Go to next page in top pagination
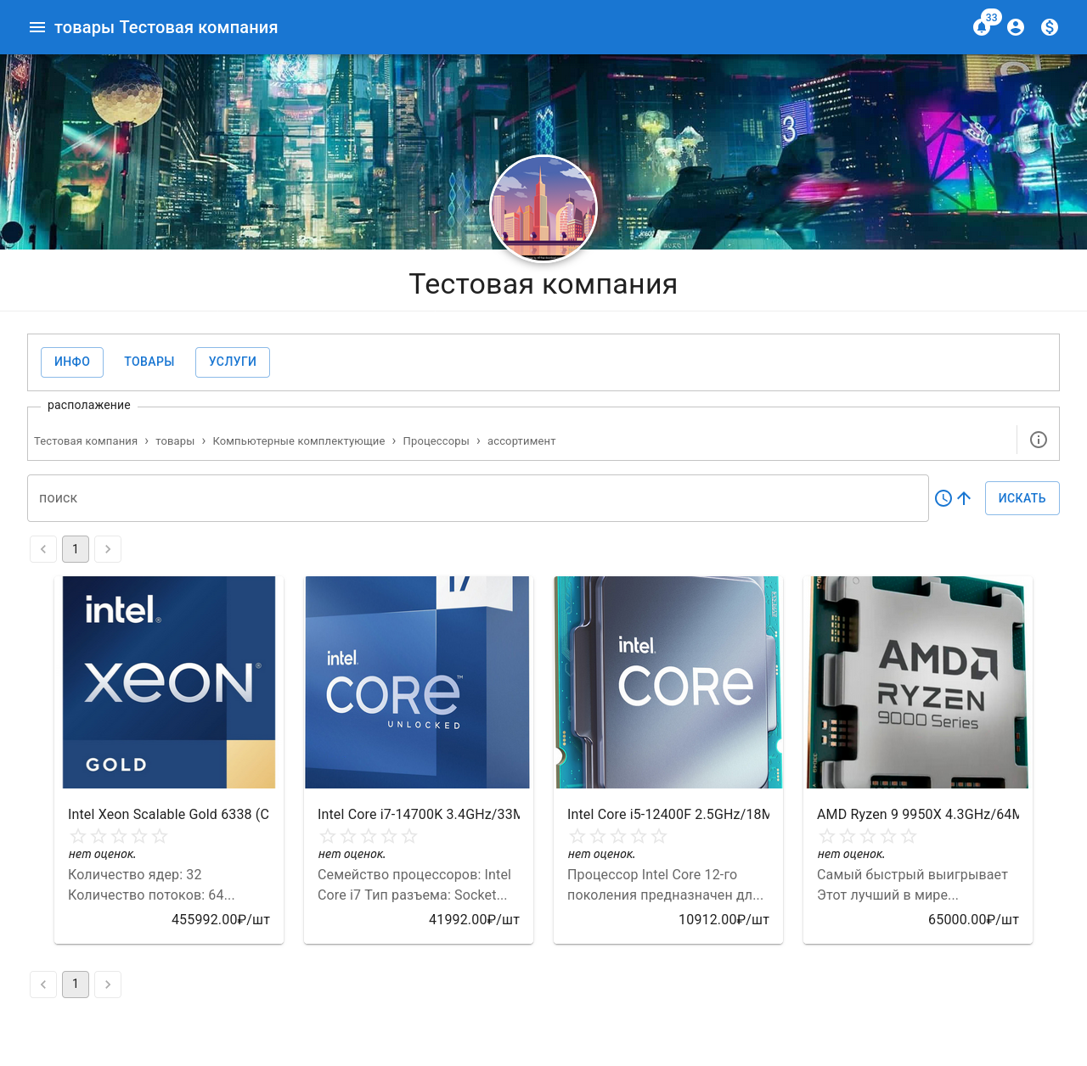This screenshot has width=1087, height=1066. pos(108,549)
